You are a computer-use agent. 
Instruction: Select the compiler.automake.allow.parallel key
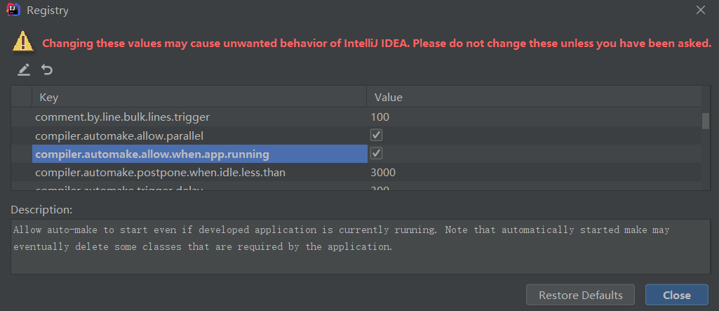pos(119,135)
